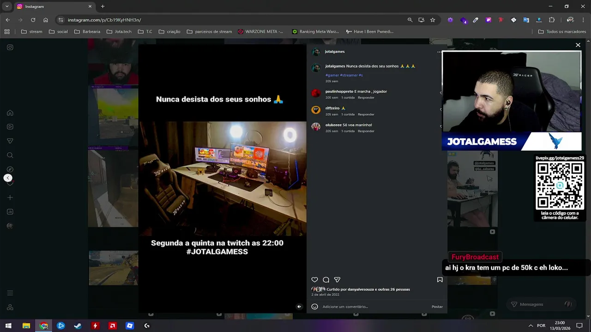Open Steam from the taskbar
The width and height of the screenshot is (591, 332).
tap(78, 326)
